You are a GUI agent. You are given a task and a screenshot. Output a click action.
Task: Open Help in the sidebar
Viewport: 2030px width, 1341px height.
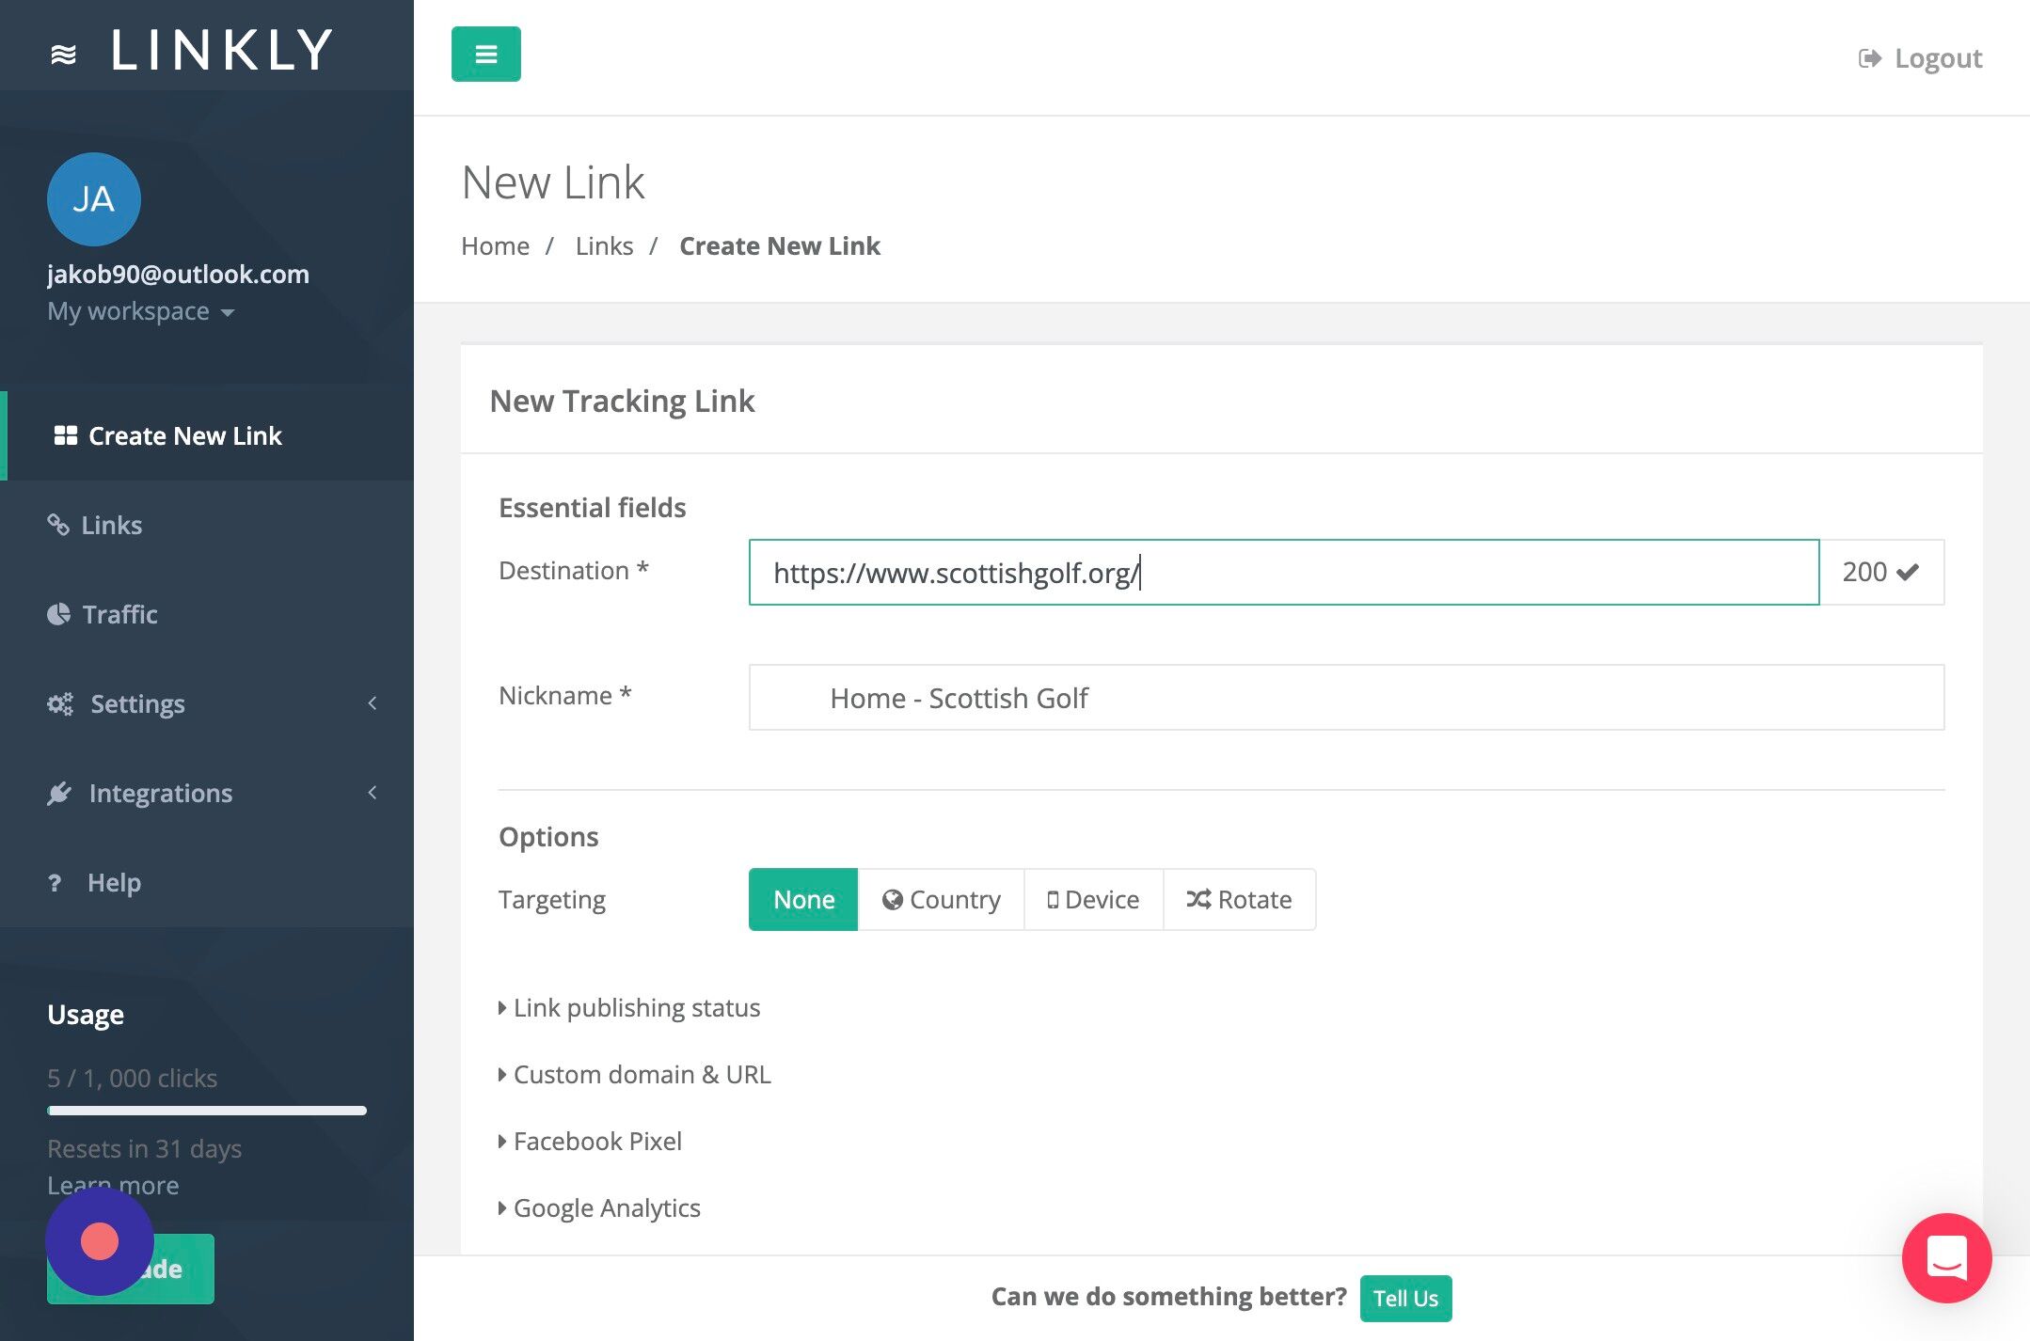coord(114,882)
